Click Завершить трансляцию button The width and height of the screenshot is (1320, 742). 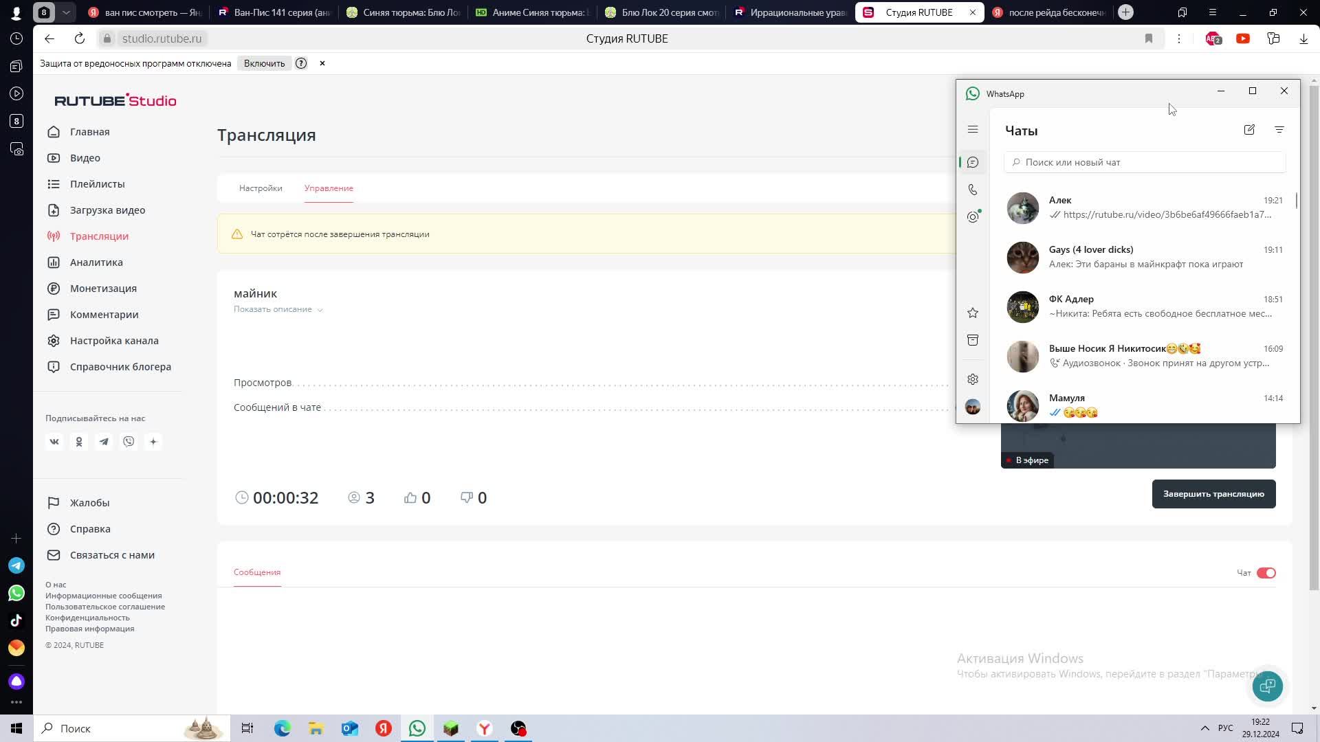pyautogui.click(x=1213, y=494)
